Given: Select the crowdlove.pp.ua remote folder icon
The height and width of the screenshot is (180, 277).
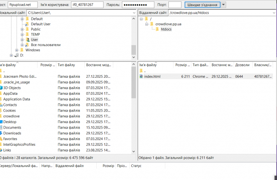Looking at the screenshot, I should [152, 24].
